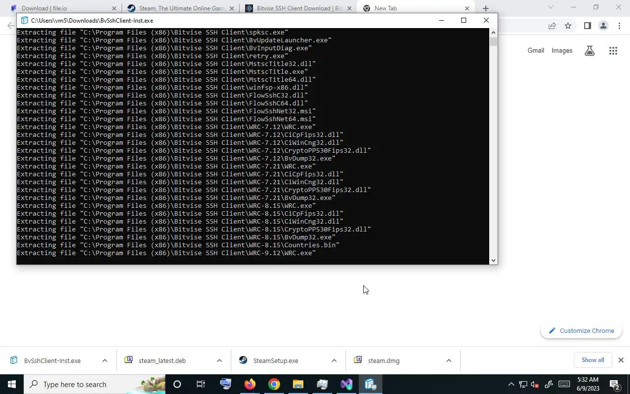The height and width of the screenshot is (394, 630).
Task: Click the console vertical scrollbar thumb
Action: 493,41
